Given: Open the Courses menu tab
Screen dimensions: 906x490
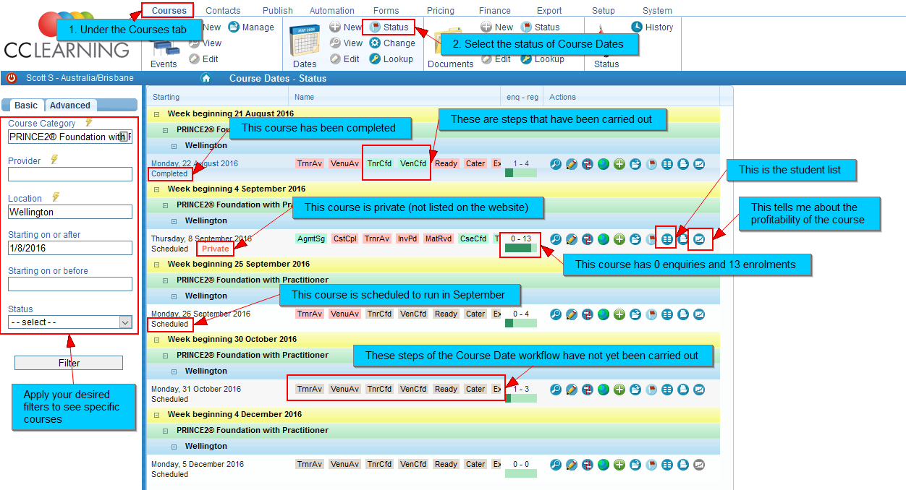Looking at the screenshot, I should click(169, 10).
